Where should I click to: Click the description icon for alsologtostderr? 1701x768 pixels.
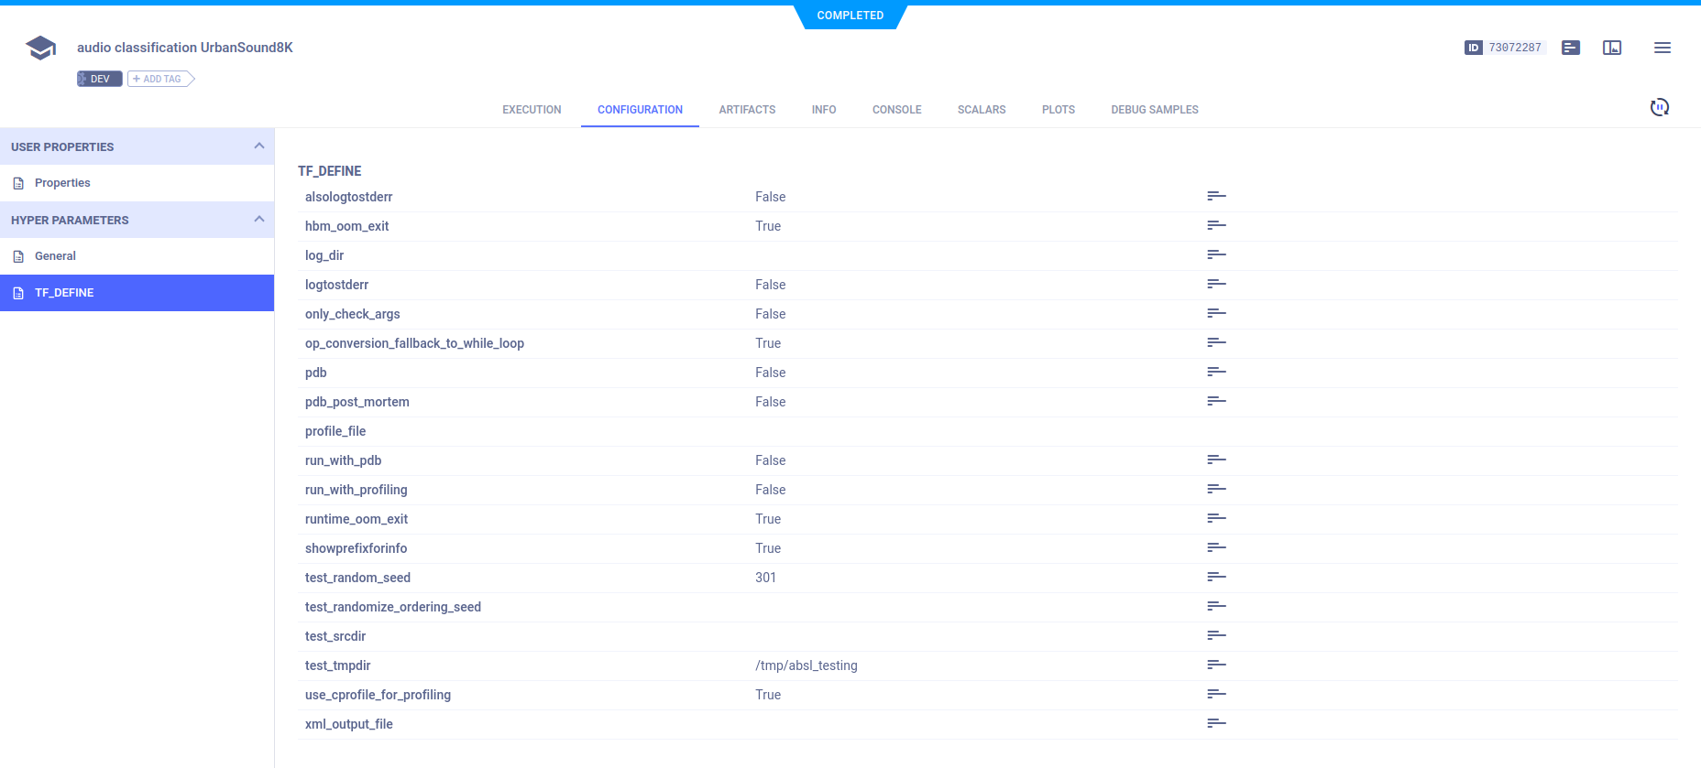click(x=1216, y=197)
